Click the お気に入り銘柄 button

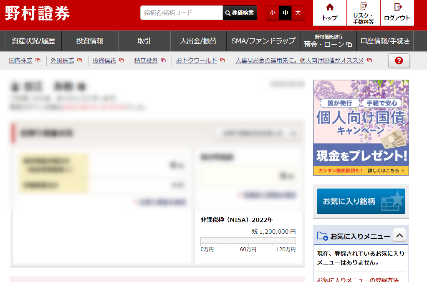(x=361, y=201)
